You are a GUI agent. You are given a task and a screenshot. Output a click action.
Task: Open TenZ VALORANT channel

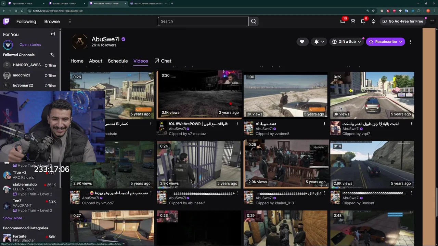point(31,206)
